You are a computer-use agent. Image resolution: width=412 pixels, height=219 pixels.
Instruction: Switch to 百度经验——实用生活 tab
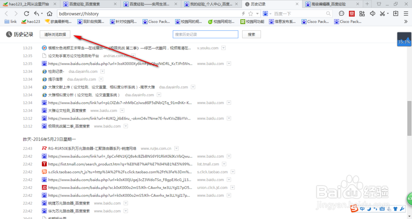151,4
